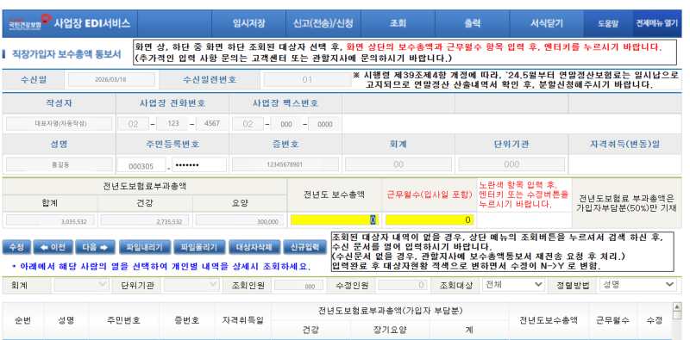This screenshot has width=690, height=340.
Task: Click the table scrollbar up arrow
Action: [x=677, y=306]
